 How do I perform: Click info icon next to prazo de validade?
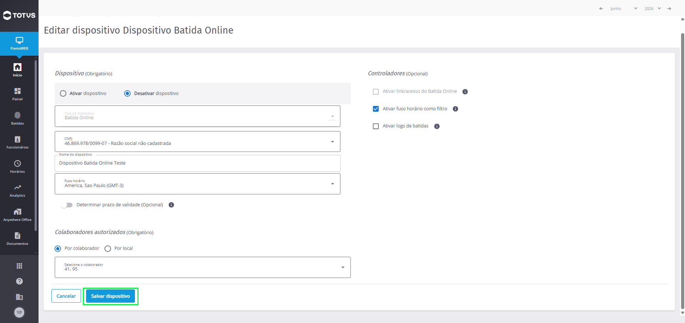click(171, 205)
